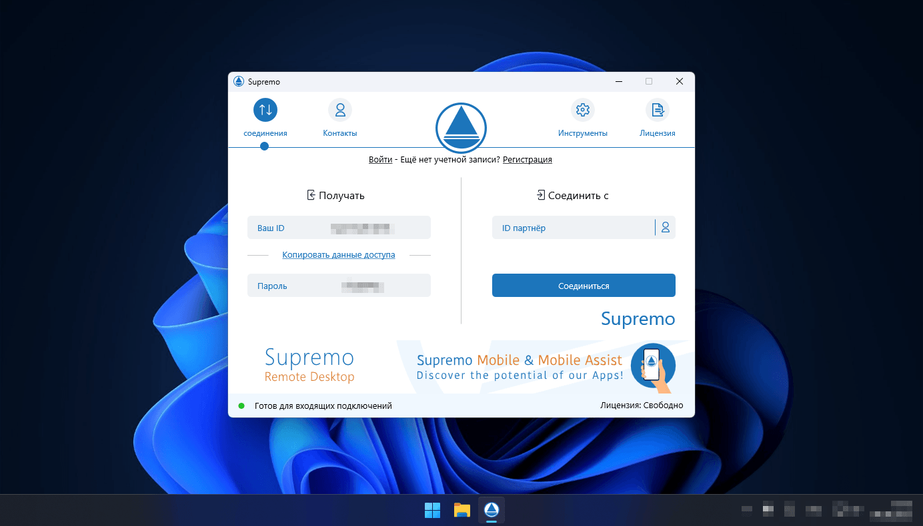The width and height of the screenshot is (923, 526).
Task: Click the Supremo Remote Desktop banner logo
Action: click(x=309, y=365)
